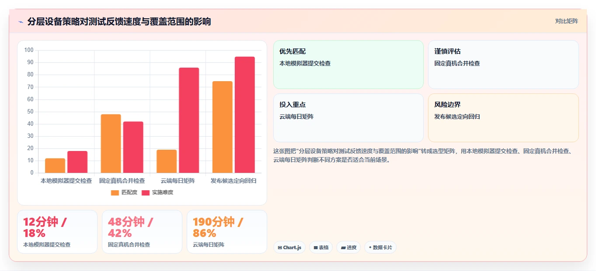The height and width of the screenshot is (271, 596).
Task: Click the red 实施难度 bar for 云端每日矩阵
Action: [189, 120]
